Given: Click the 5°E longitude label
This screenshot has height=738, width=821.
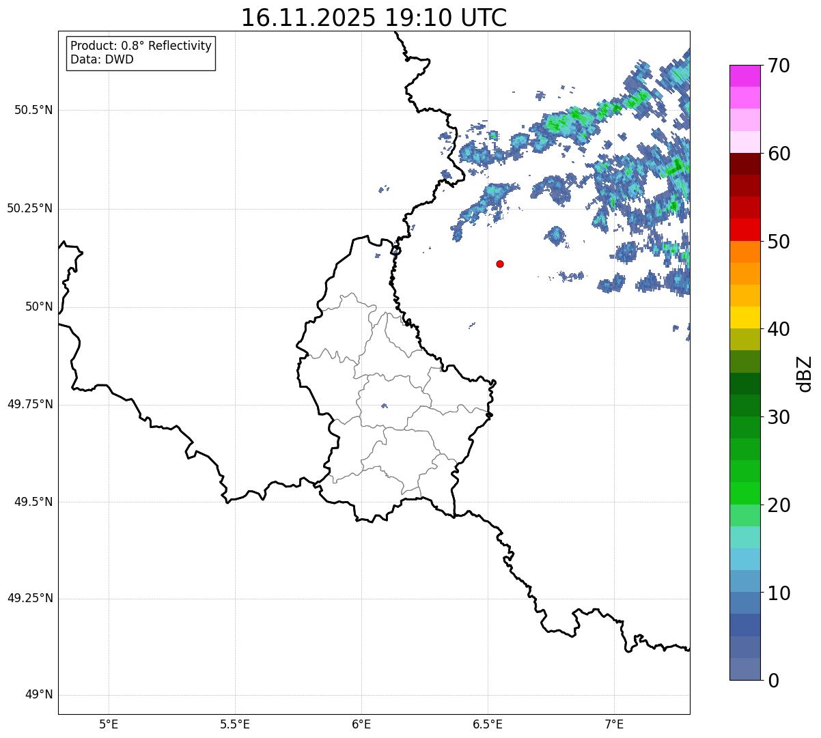Looking at the screenshot, I should click(109, 724).
